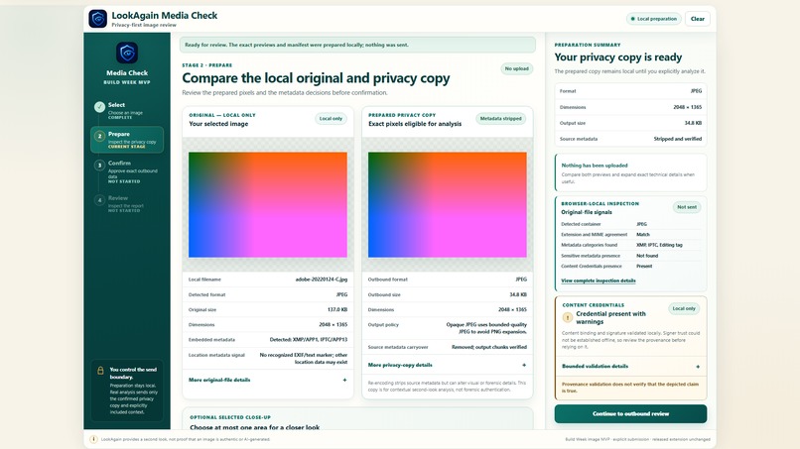
Task: Click the Local preparation status badge
Action: coord(653,19)
